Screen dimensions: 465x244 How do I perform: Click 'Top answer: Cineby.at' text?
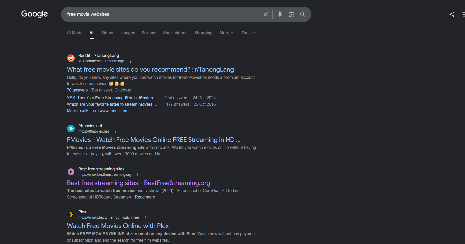coord(111,90)
